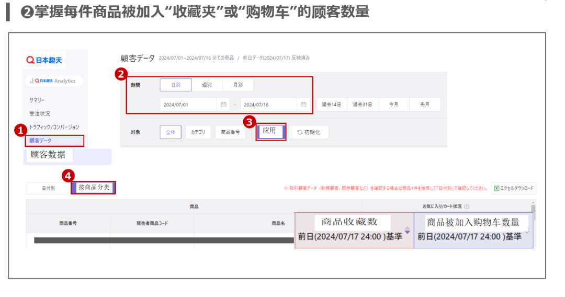Sort by 商品收藏数 arrow
Image resolution: width=565 pixels, height=297 pixels.
click(x=407, y=231)
